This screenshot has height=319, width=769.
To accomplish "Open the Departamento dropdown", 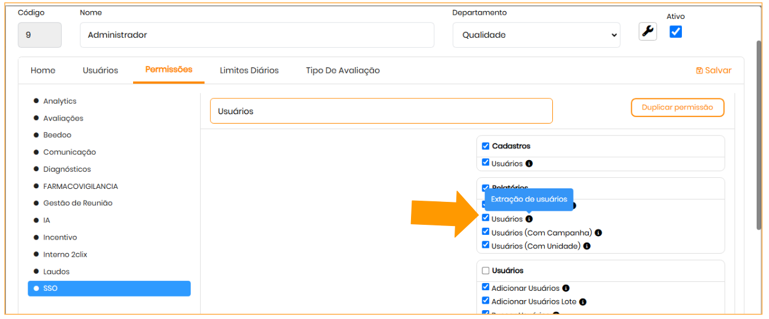I will click(536, 35).
